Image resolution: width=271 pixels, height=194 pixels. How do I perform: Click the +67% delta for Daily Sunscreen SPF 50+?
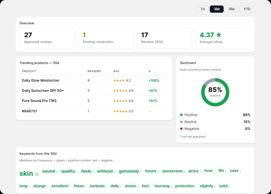153,91
